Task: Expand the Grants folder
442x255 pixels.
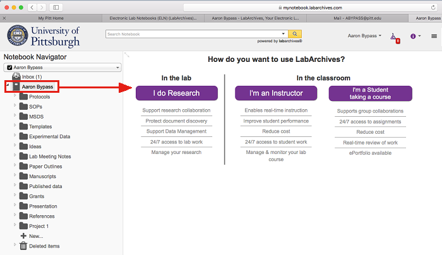Action: (15, 194)
